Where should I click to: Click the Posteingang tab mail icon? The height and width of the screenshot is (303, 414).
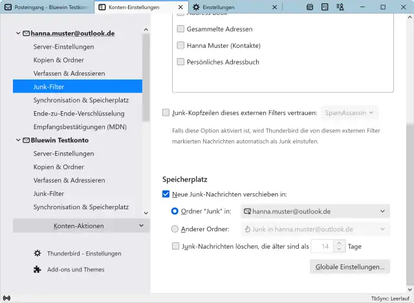click(x=8, y=7)
